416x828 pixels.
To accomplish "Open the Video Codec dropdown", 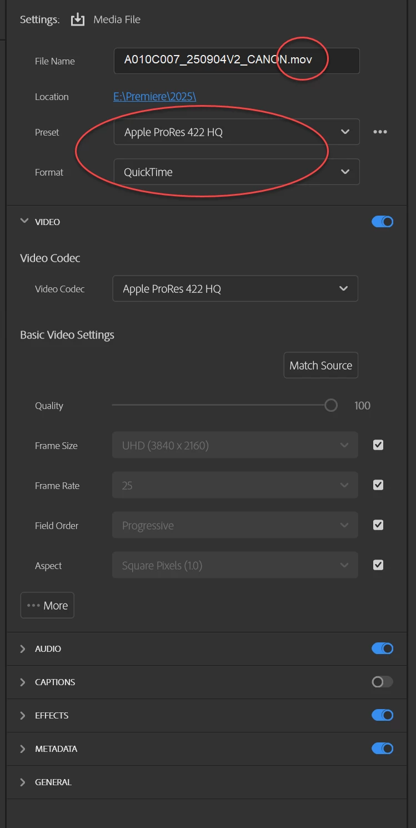I will (235, 289).
